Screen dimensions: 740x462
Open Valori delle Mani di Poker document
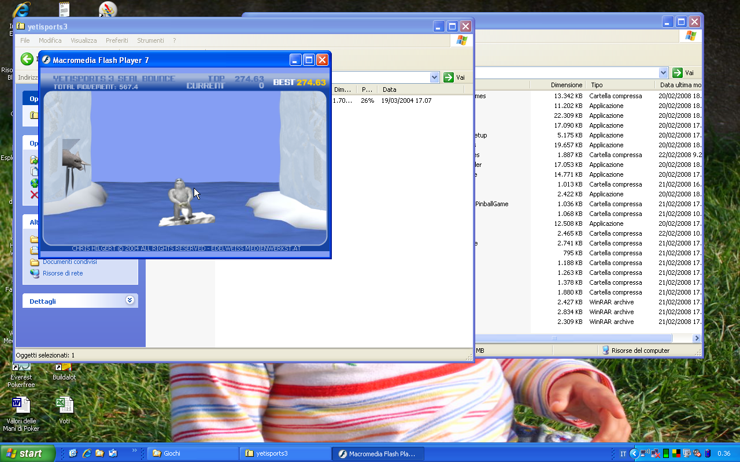21,414
